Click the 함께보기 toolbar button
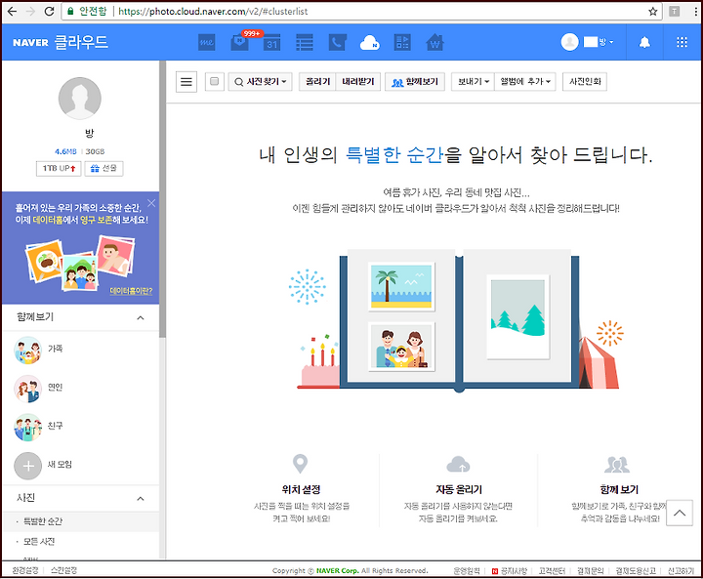703x579 pixels. (x=415, y=82)
